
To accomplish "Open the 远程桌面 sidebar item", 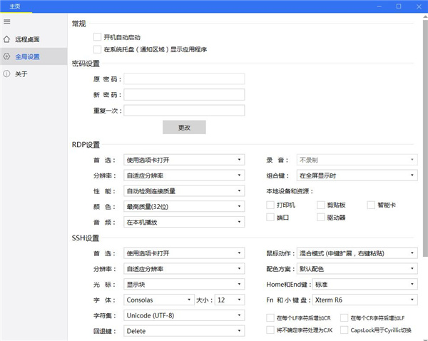I will (34, 39).
